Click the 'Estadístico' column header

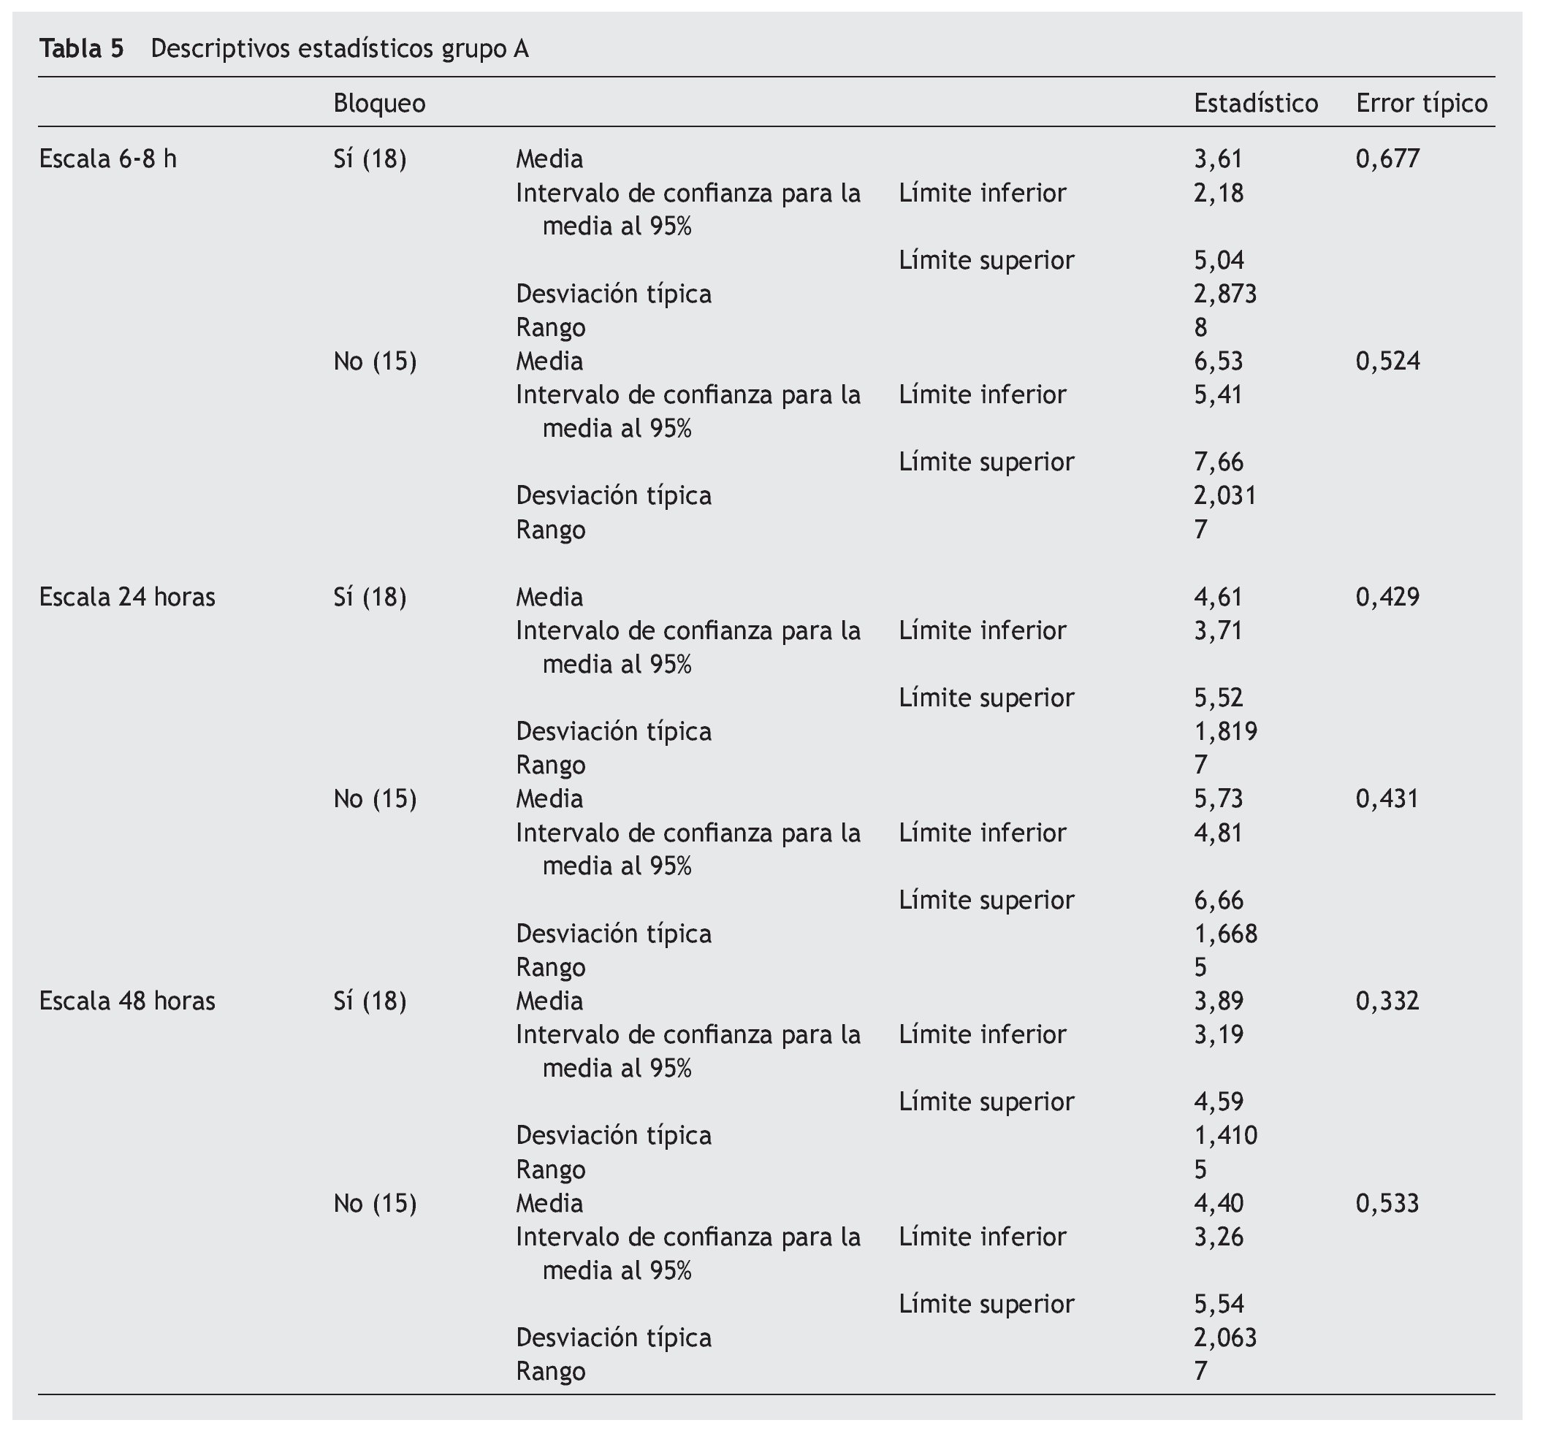tap(1255, 103)
